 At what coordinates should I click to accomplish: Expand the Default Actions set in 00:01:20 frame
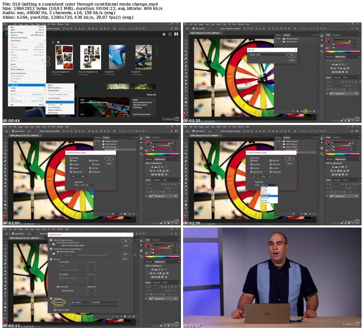coord(282,39)
